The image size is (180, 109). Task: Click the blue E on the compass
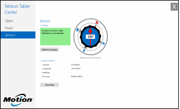[x=103, y=44]
